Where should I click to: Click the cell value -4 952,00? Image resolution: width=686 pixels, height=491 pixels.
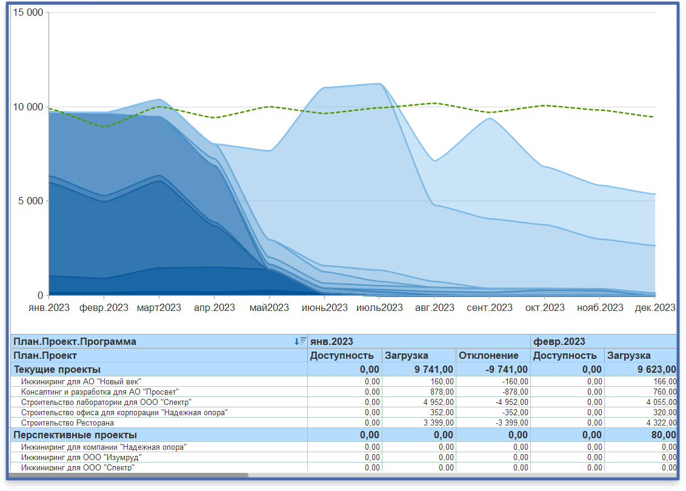coord(511,402)
